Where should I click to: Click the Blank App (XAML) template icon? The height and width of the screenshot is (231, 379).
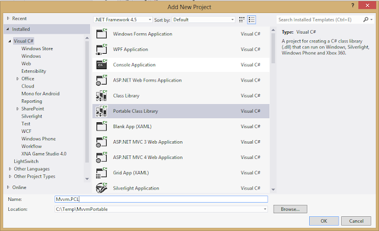point(101,126)
